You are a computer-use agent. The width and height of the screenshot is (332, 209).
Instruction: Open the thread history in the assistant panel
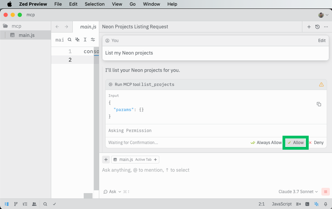pyautogui.click(x=317, y=26)
